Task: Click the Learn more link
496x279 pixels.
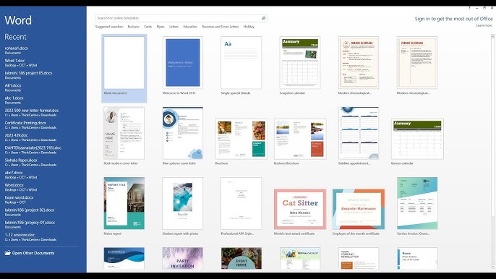Action: (x=484, y=25)
